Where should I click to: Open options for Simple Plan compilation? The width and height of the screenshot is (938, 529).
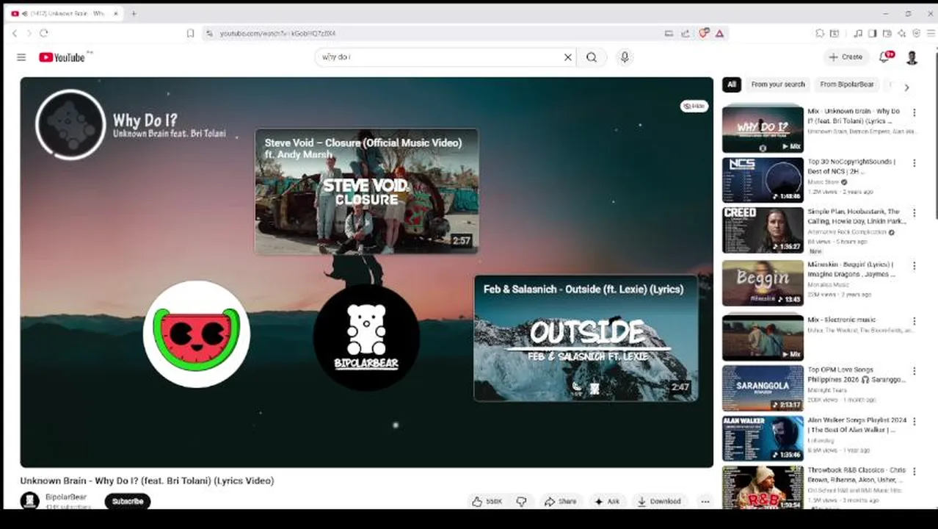click(x=914, y=213)
